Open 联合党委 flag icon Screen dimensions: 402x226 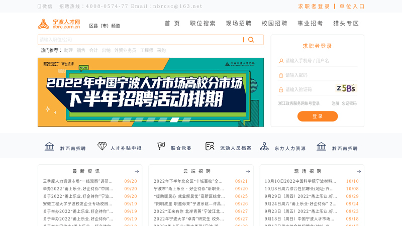coord(161,146)
